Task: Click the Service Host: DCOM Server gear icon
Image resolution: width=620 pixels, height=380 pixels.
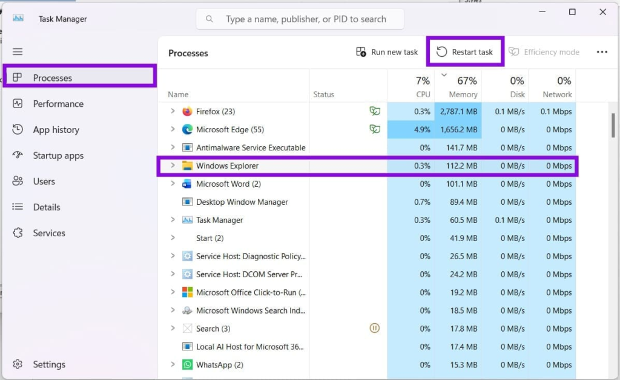Action: (187, 274)
